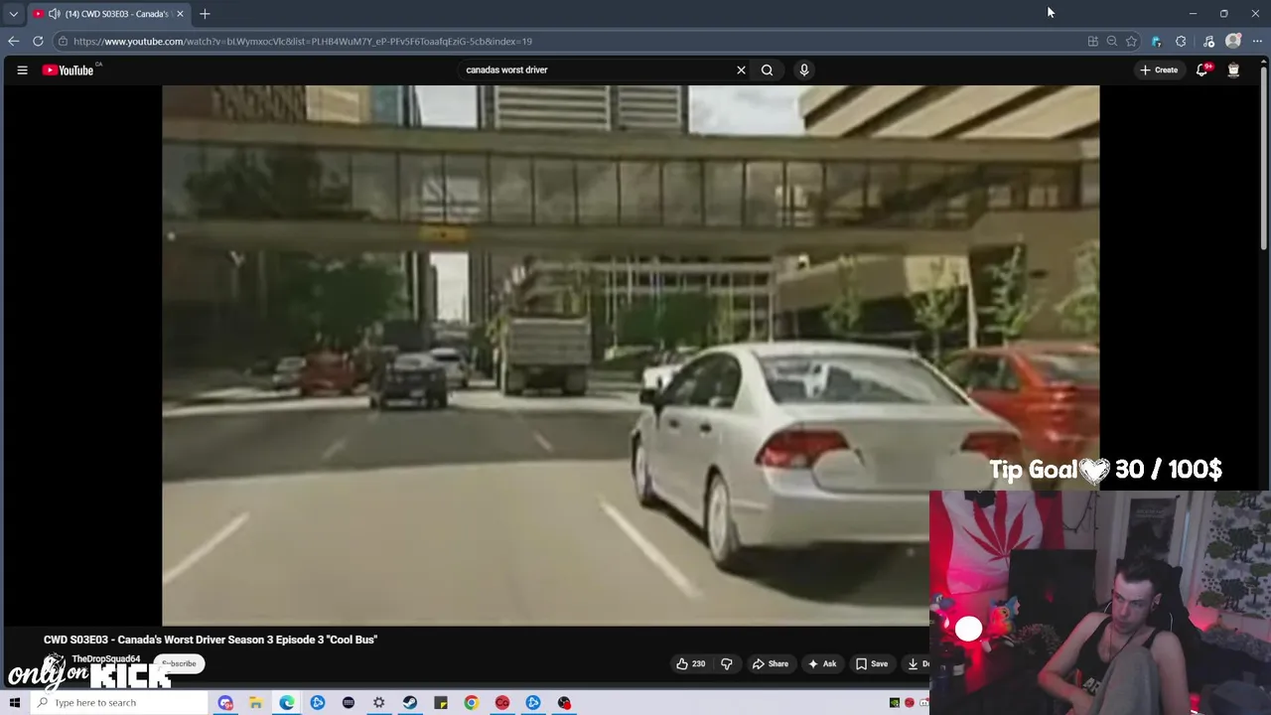Reload the page with the refresh icon
This screenshot has width=1271, height=715.
[x=38, y=41]
